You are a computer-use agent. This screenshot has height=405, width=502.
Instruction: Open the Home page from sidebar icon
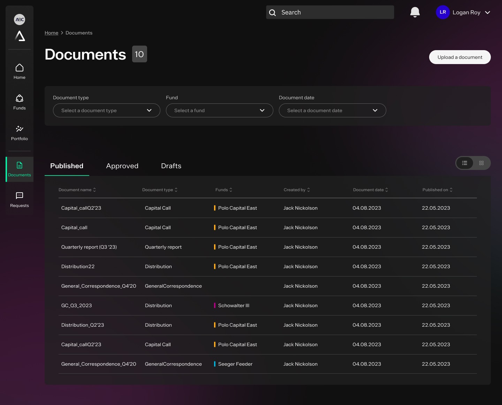[x=20, y=68]
